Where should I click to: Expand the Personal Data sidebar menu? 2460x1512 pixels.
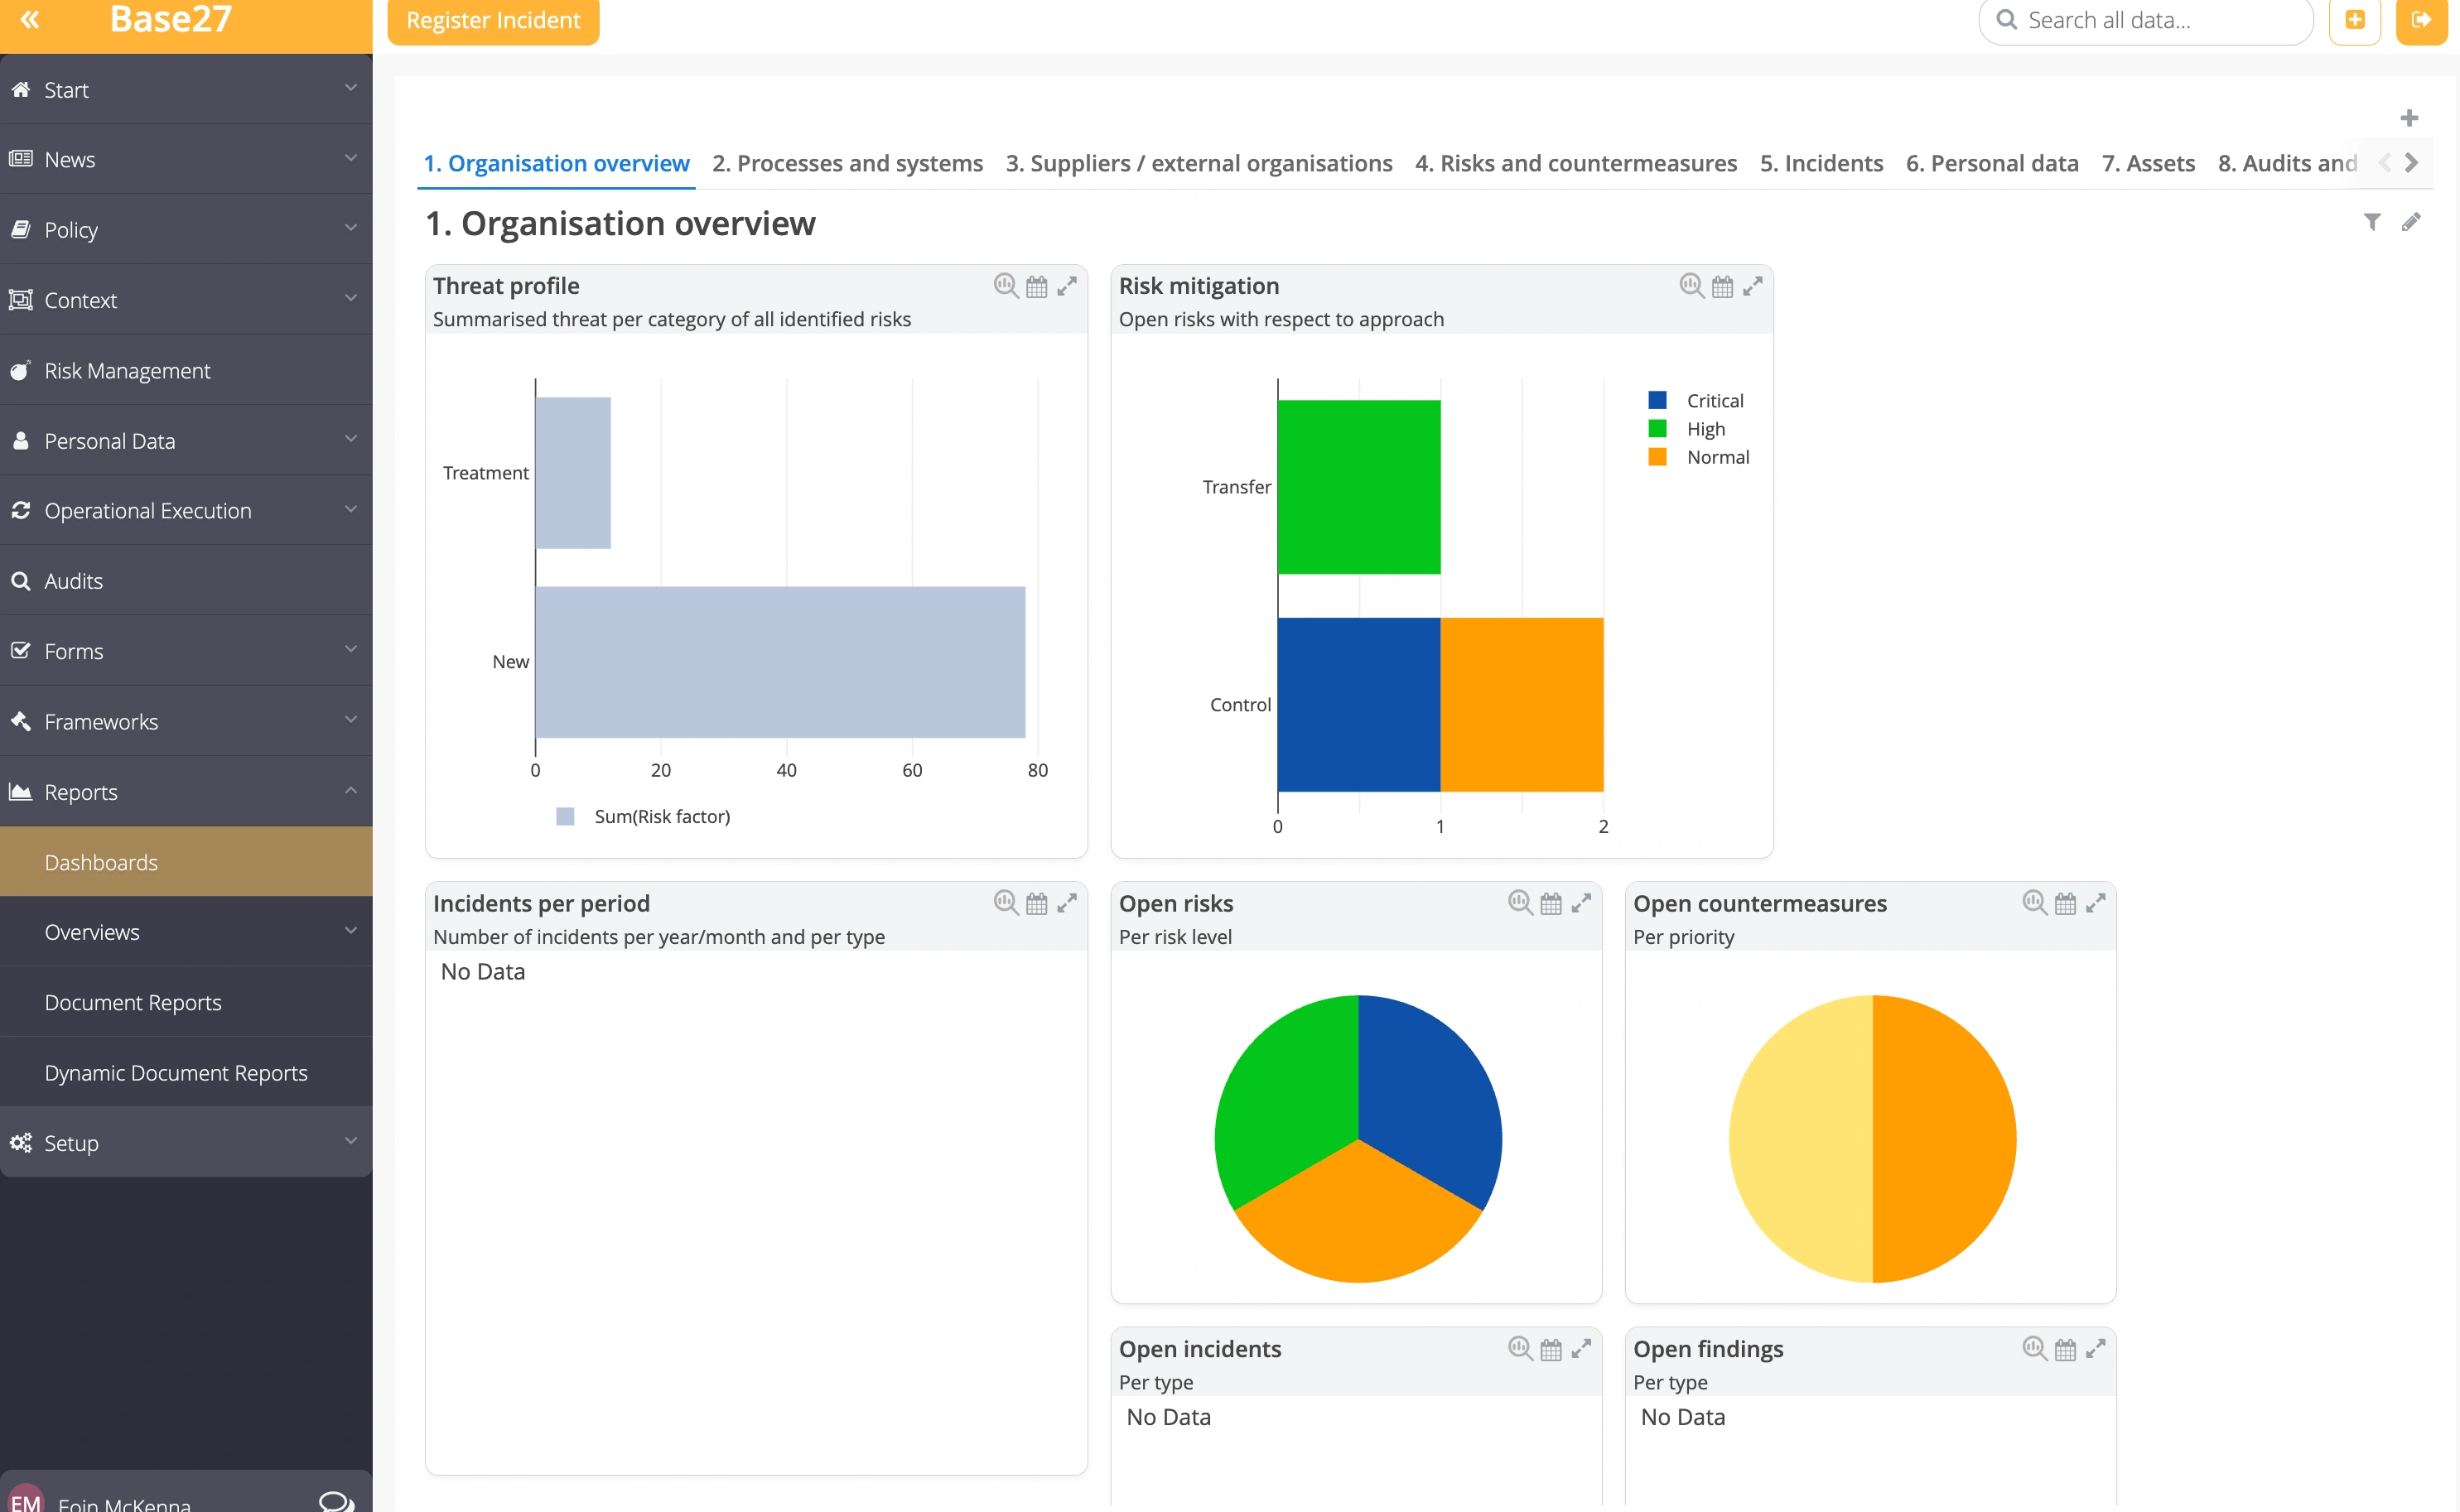[x=186, y=441]
